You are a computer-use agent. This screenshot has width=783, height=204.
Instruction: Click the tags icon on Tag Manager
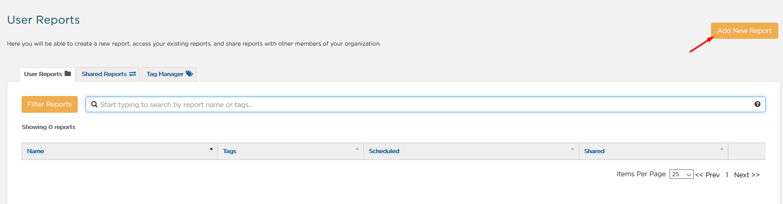[190, 74]
